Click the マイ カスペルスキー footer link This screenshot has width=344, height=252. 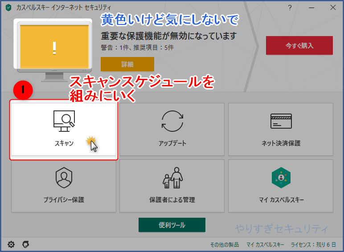265,244
